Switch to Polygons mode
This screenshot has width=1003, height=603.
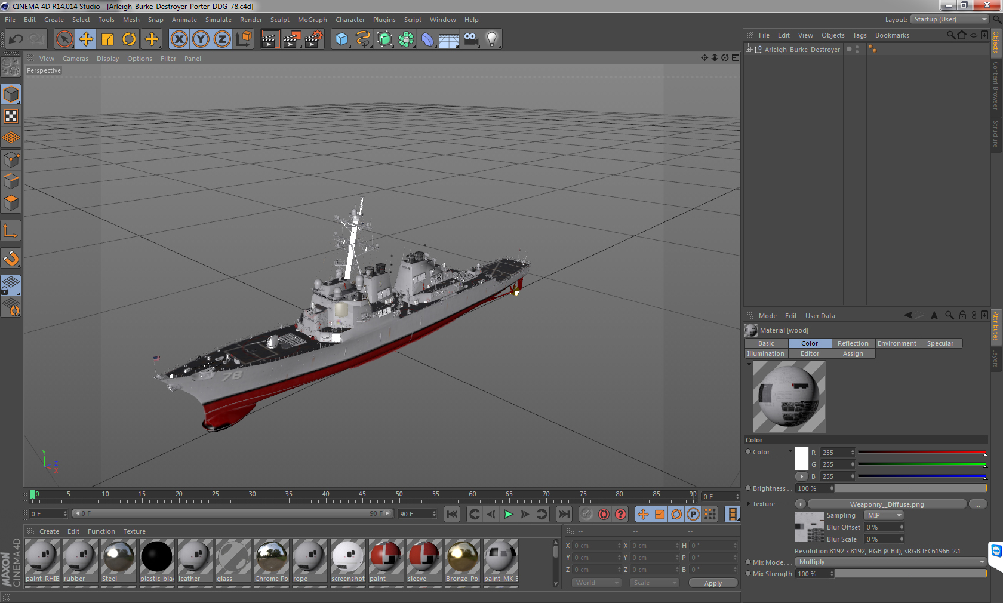[x=11, y=203]
